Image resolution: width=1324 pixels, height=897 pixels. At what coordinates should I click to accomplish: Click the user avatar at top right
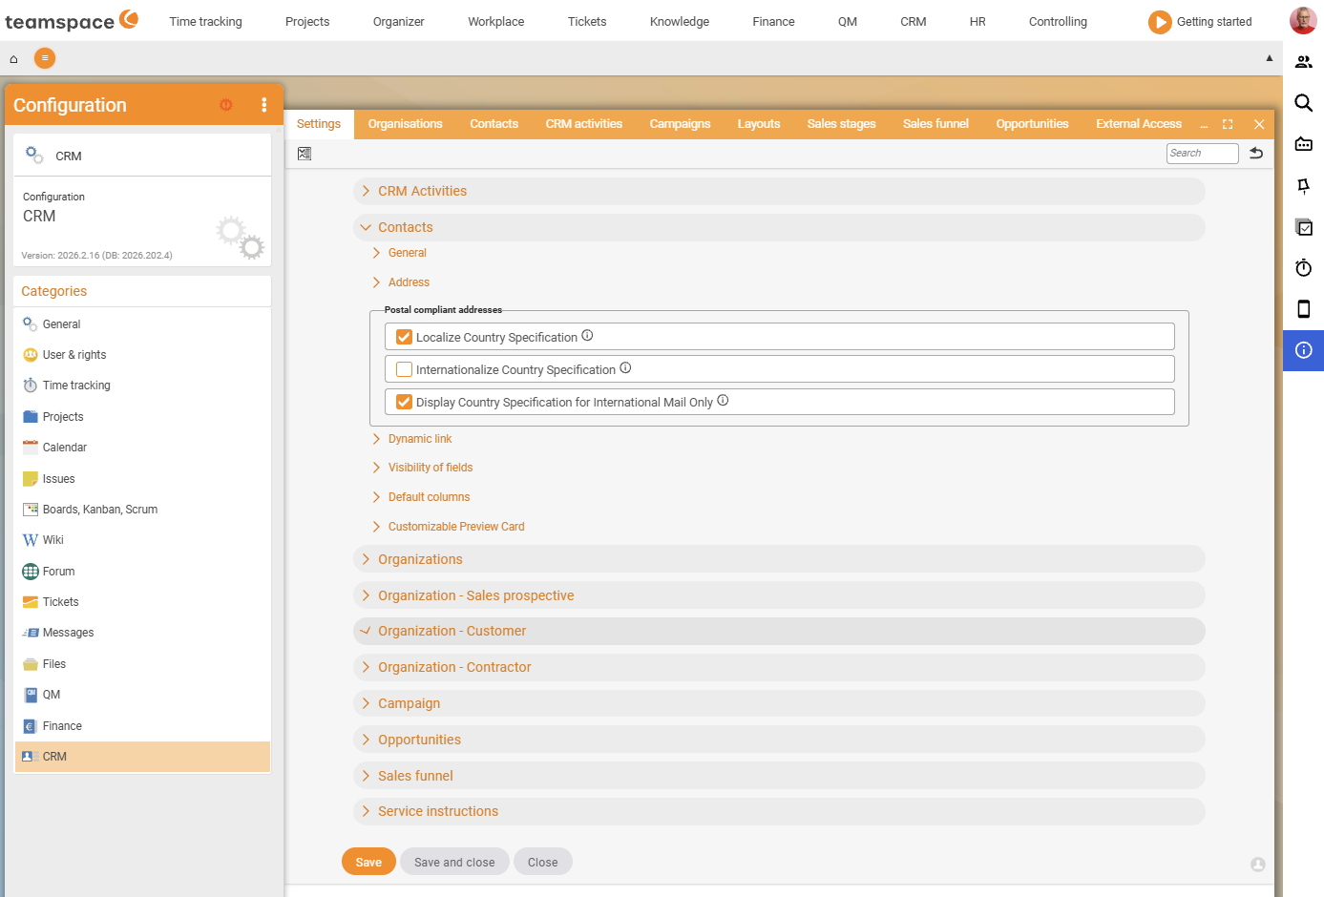pyautogui.click(x=1303, y=20)
